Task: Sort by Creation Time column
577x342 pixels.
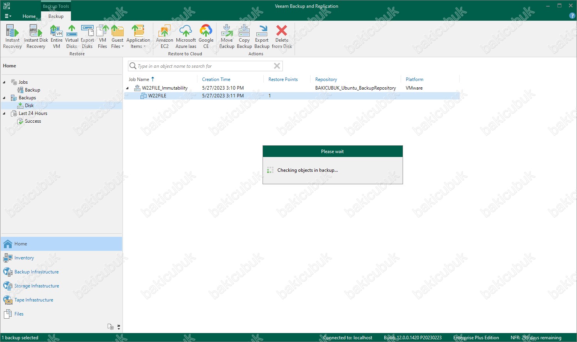Action: tap(216, 79)
